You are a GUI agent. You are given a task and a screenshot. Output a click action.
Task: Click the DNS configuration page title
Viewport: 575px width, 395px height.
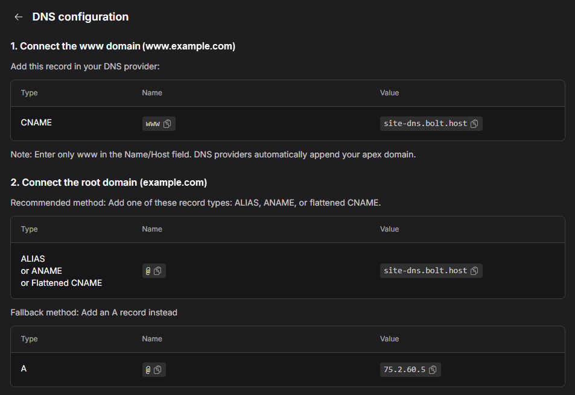[x=80, y=16]
